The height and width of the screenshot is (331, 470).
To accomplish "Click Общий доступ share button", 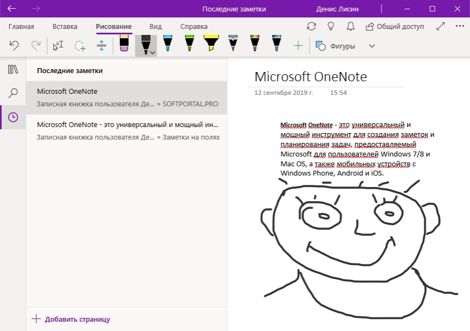I will click(x=395, y=26).
